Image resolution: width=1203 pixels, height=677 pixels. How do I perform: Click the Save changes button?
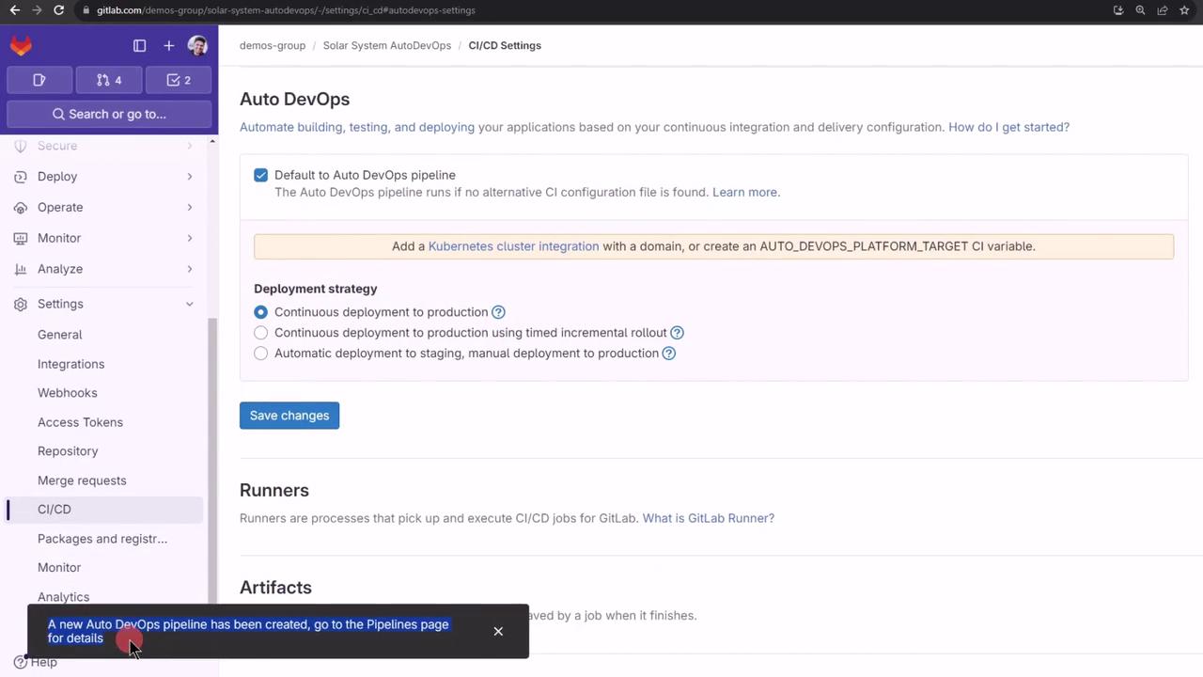[289, 416]
